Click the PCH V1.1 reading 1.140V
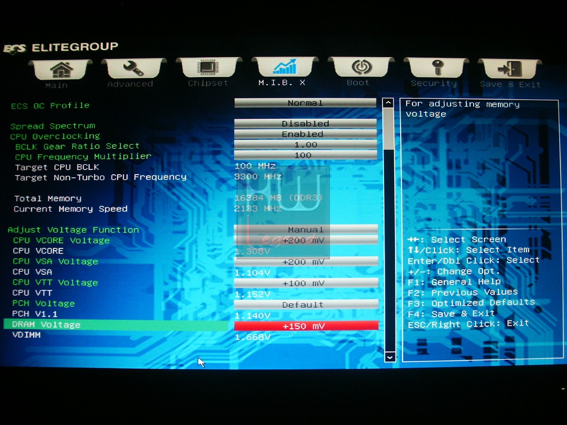The width and height of the screenshot is (567, 425). pyautogui.click(x=252, y=316)
